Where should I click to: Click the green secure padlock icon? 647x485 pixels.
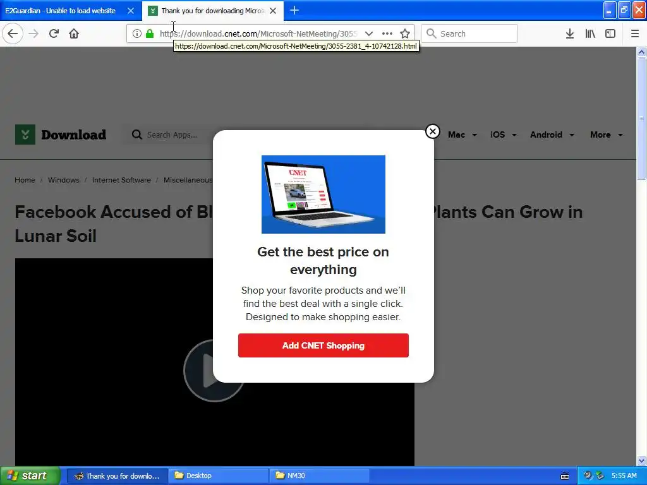point(150,33)
